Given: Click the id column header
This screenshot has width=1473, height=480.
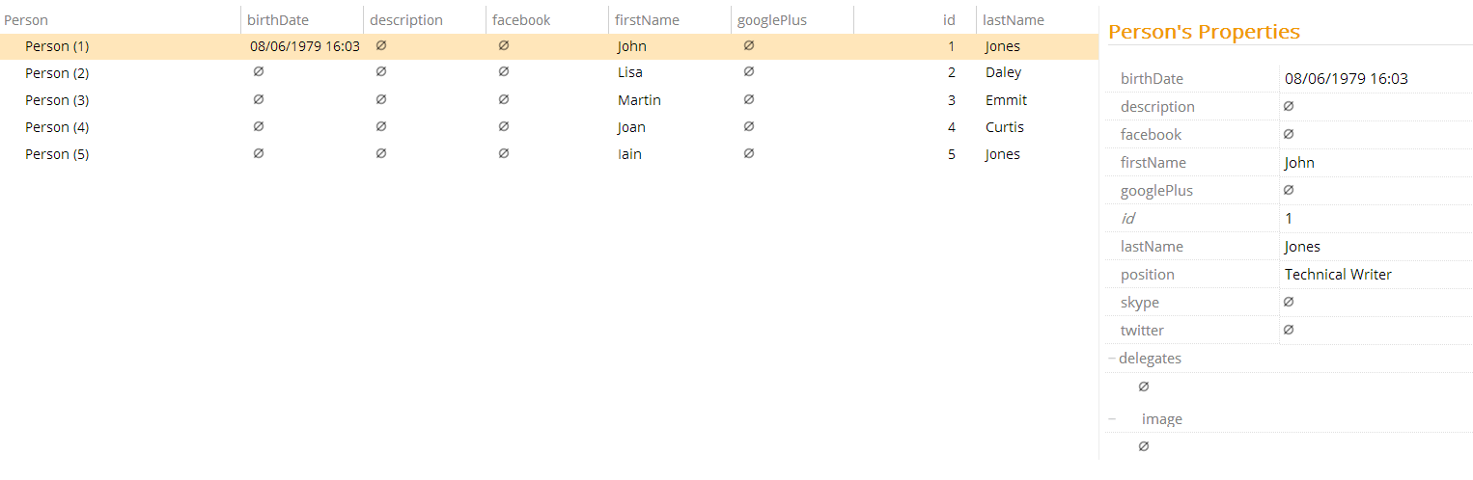Looking at the screenshot, I should (949, 19).
